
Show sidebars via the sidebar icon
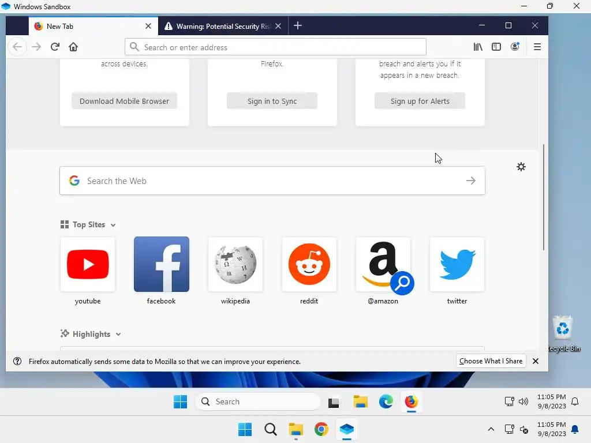(x=496, y=47)
